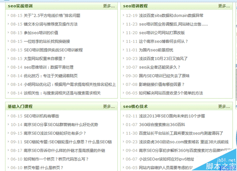Open the seo核心技术 section's 更多 link
Screen dimensions: 237x171
(x=224, y=107)
